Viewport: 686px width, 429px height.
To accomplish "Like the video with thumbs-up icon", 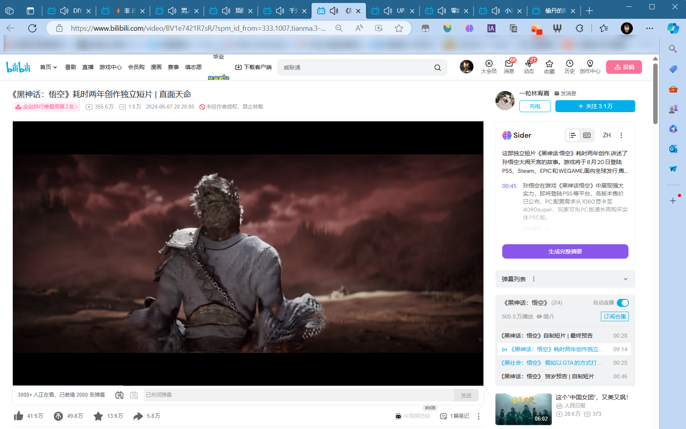I will tap(18, 416).
